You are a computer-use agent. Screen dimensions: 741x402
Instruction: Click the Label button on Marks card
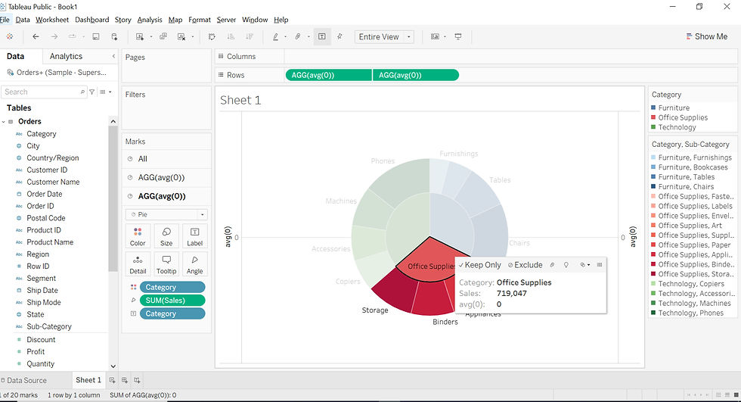(x=195, y=236)
